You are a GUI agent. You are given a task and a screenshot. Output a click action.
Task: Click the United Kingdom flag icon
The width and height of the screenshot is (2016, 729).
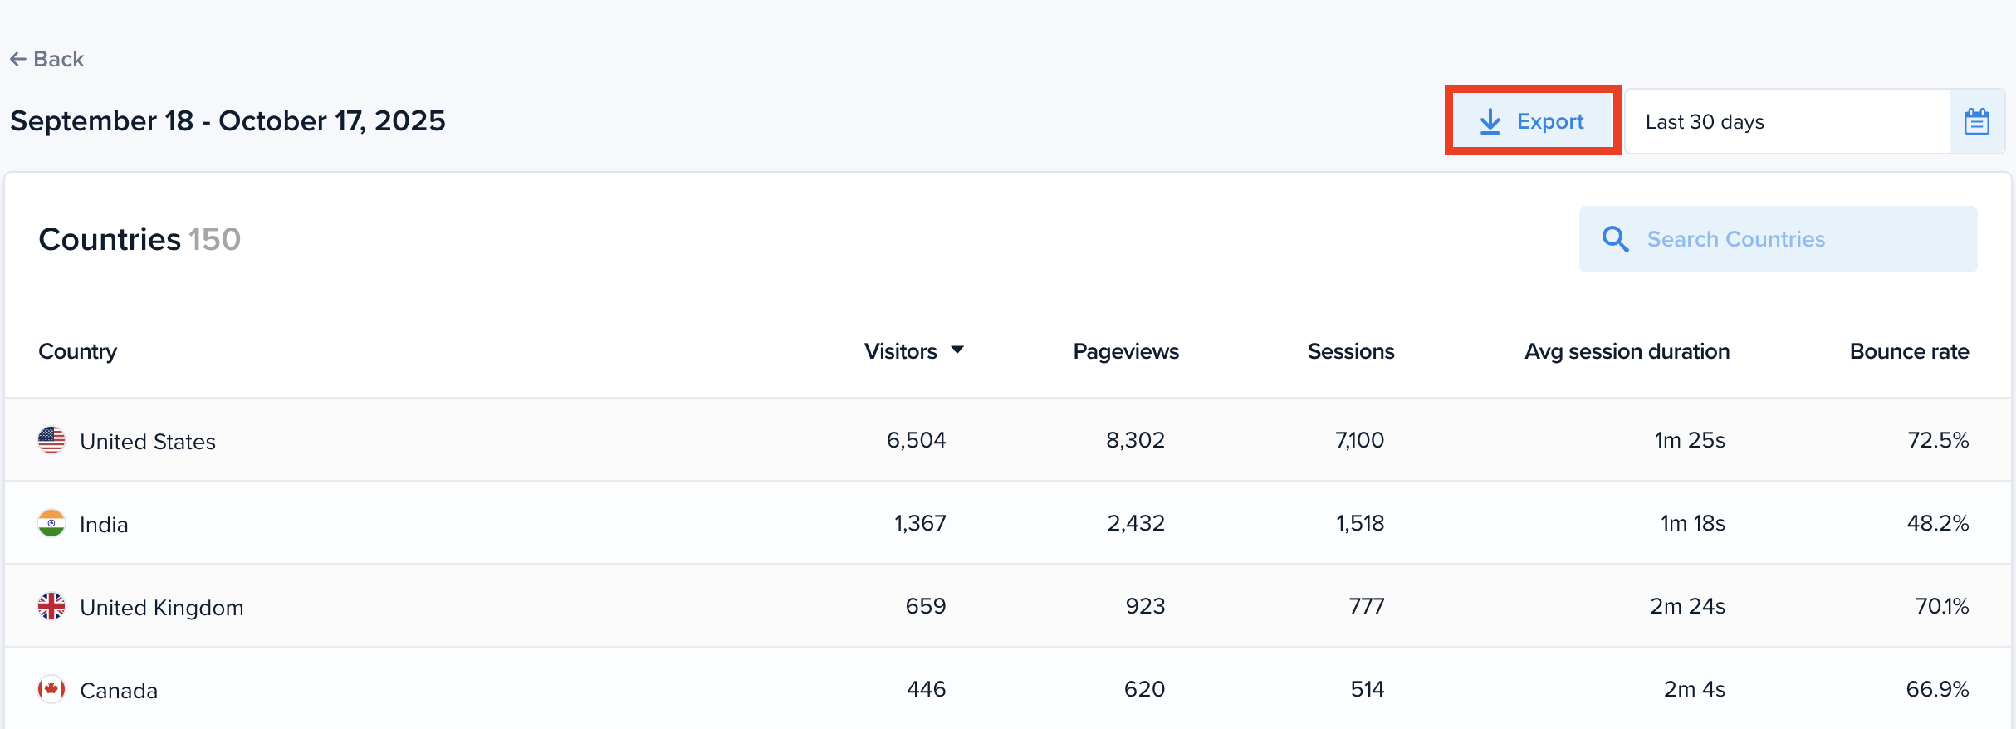(x=51, y=606)
